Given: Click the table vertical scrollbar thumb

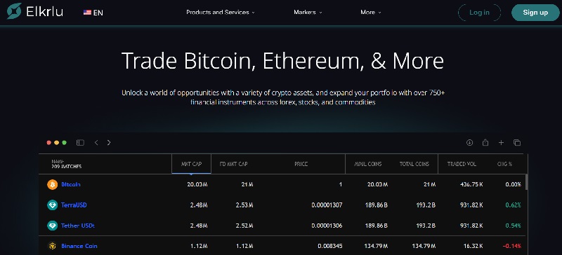Looking at the screenshot, I should [x=525, y=182].
